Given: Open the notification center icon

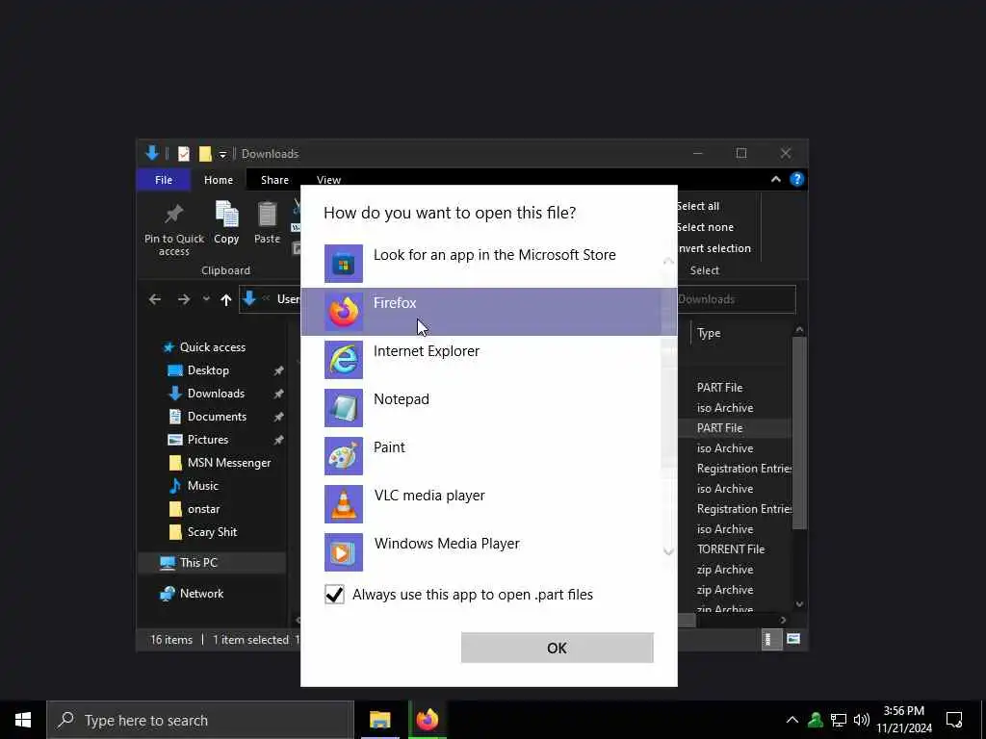Looking at the screenshot, I should [x=954, y=720].
